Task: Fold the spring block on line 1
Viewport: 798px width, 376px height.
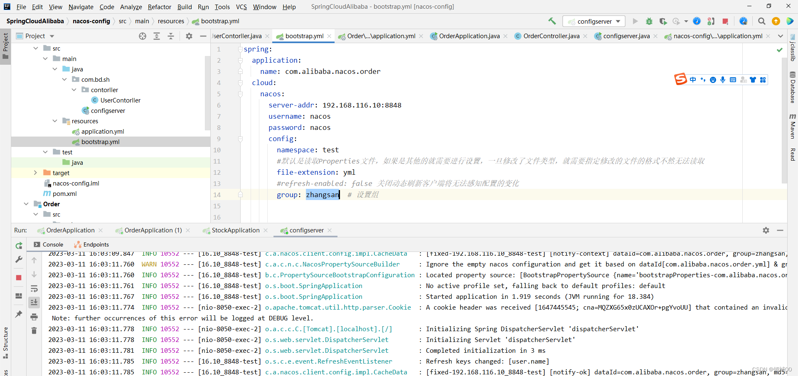Action: pos(240,49)
